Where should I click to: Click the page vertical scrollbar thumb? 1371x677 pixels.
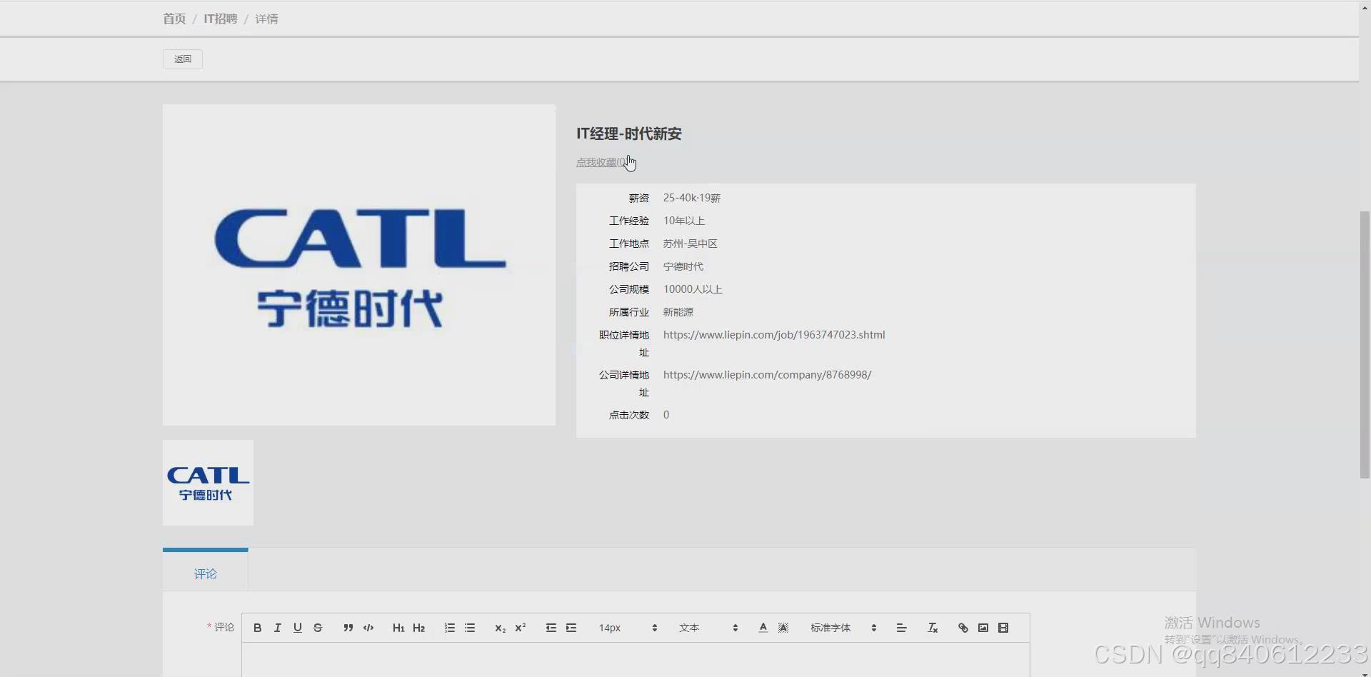(x=1365, y=344)
